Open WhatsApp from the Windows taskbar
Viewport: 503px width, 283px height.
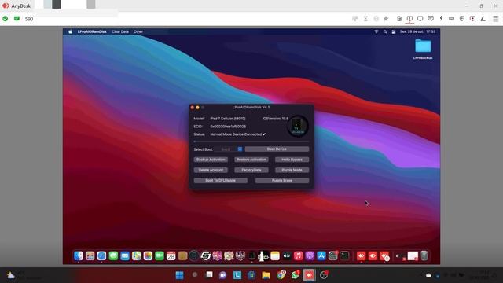pyautogui.click(x=296, y=275)
